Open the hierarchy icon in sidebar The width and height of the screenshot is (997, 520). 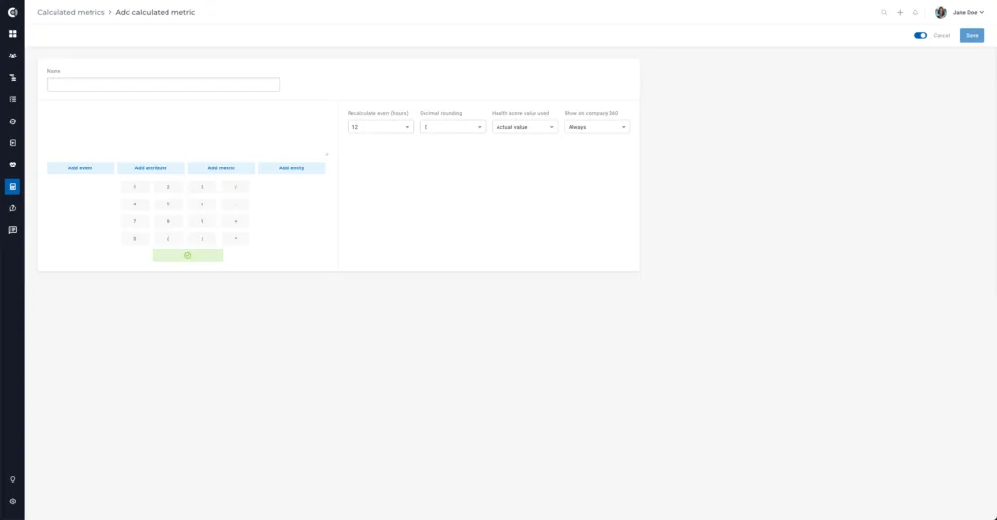(12, 78)
